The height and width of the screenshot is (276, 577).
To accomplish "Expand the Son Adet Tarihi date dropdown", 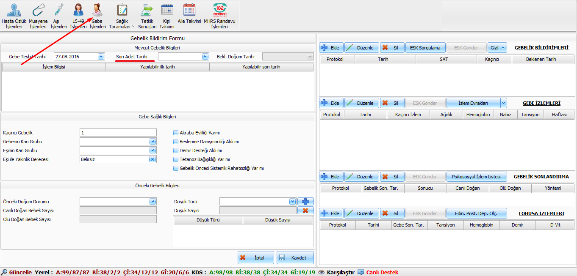I will 205,56.
